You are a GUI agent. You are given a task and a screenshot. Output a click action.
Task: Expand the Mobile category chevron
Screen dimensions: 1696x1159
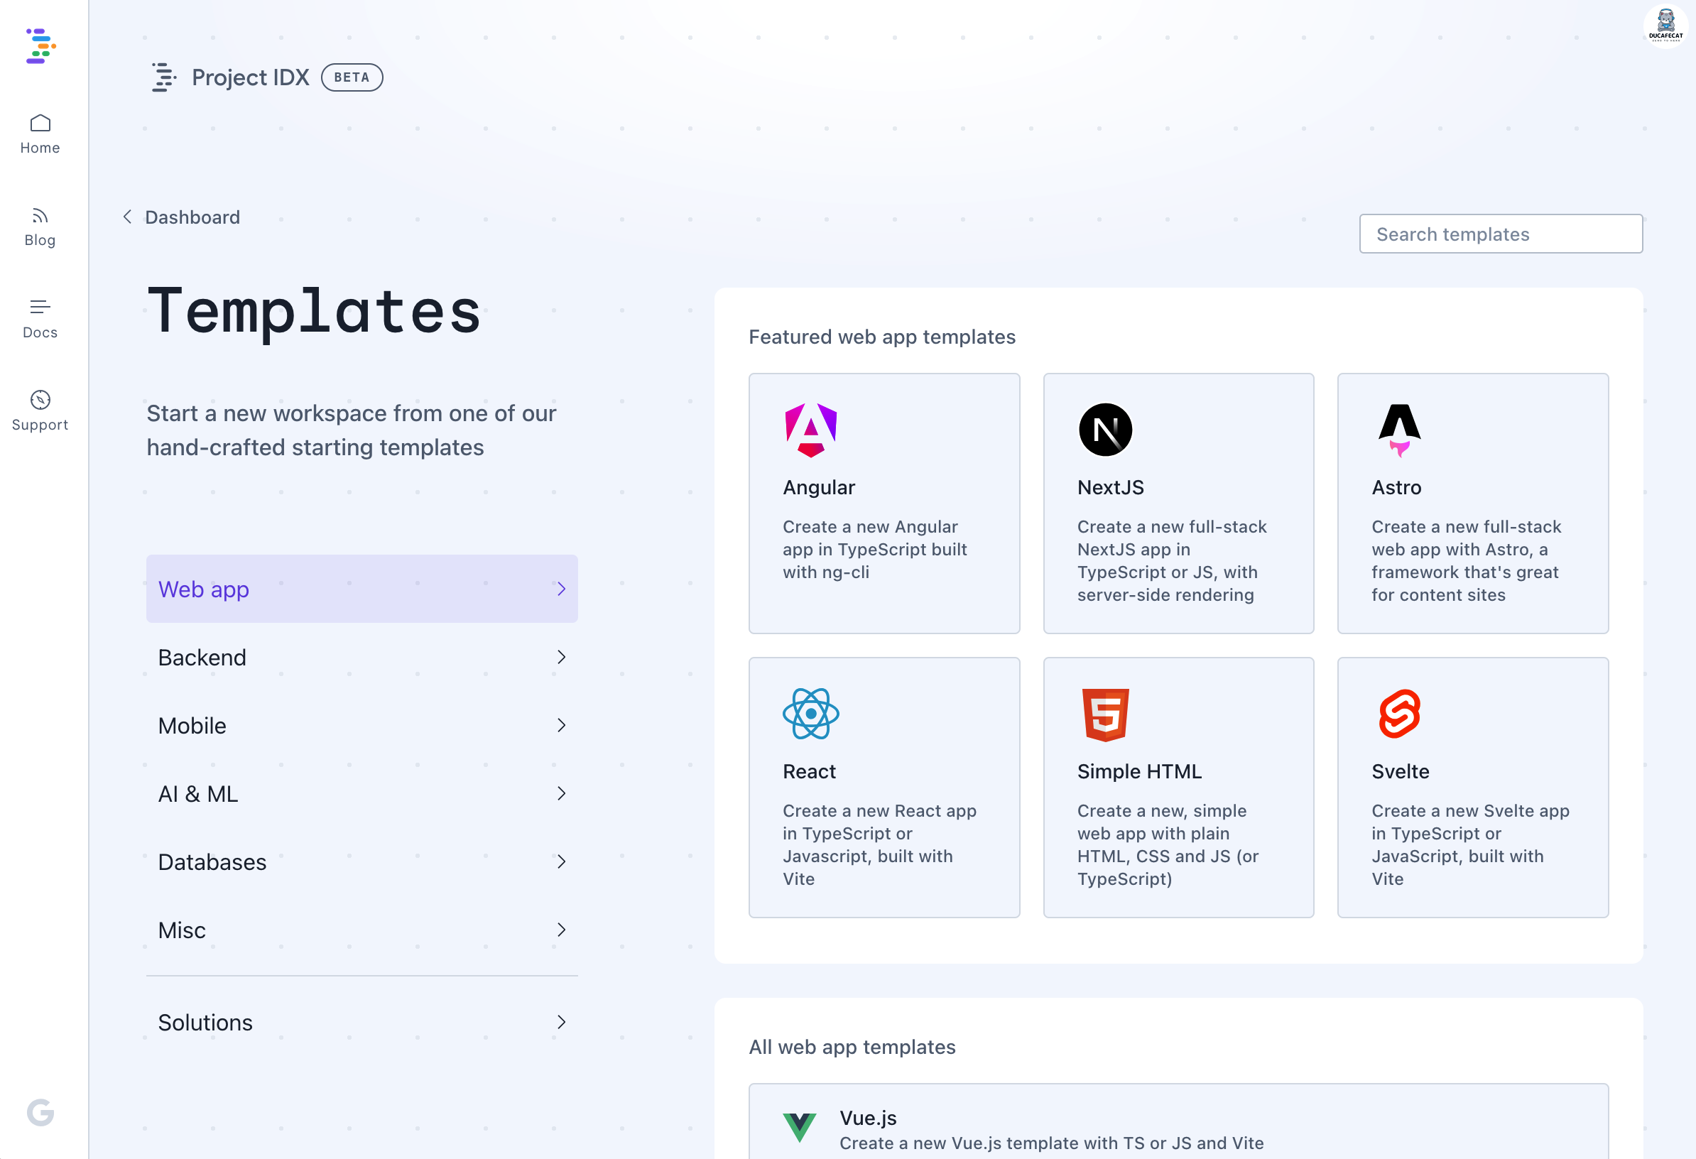(x=561, y=726)
